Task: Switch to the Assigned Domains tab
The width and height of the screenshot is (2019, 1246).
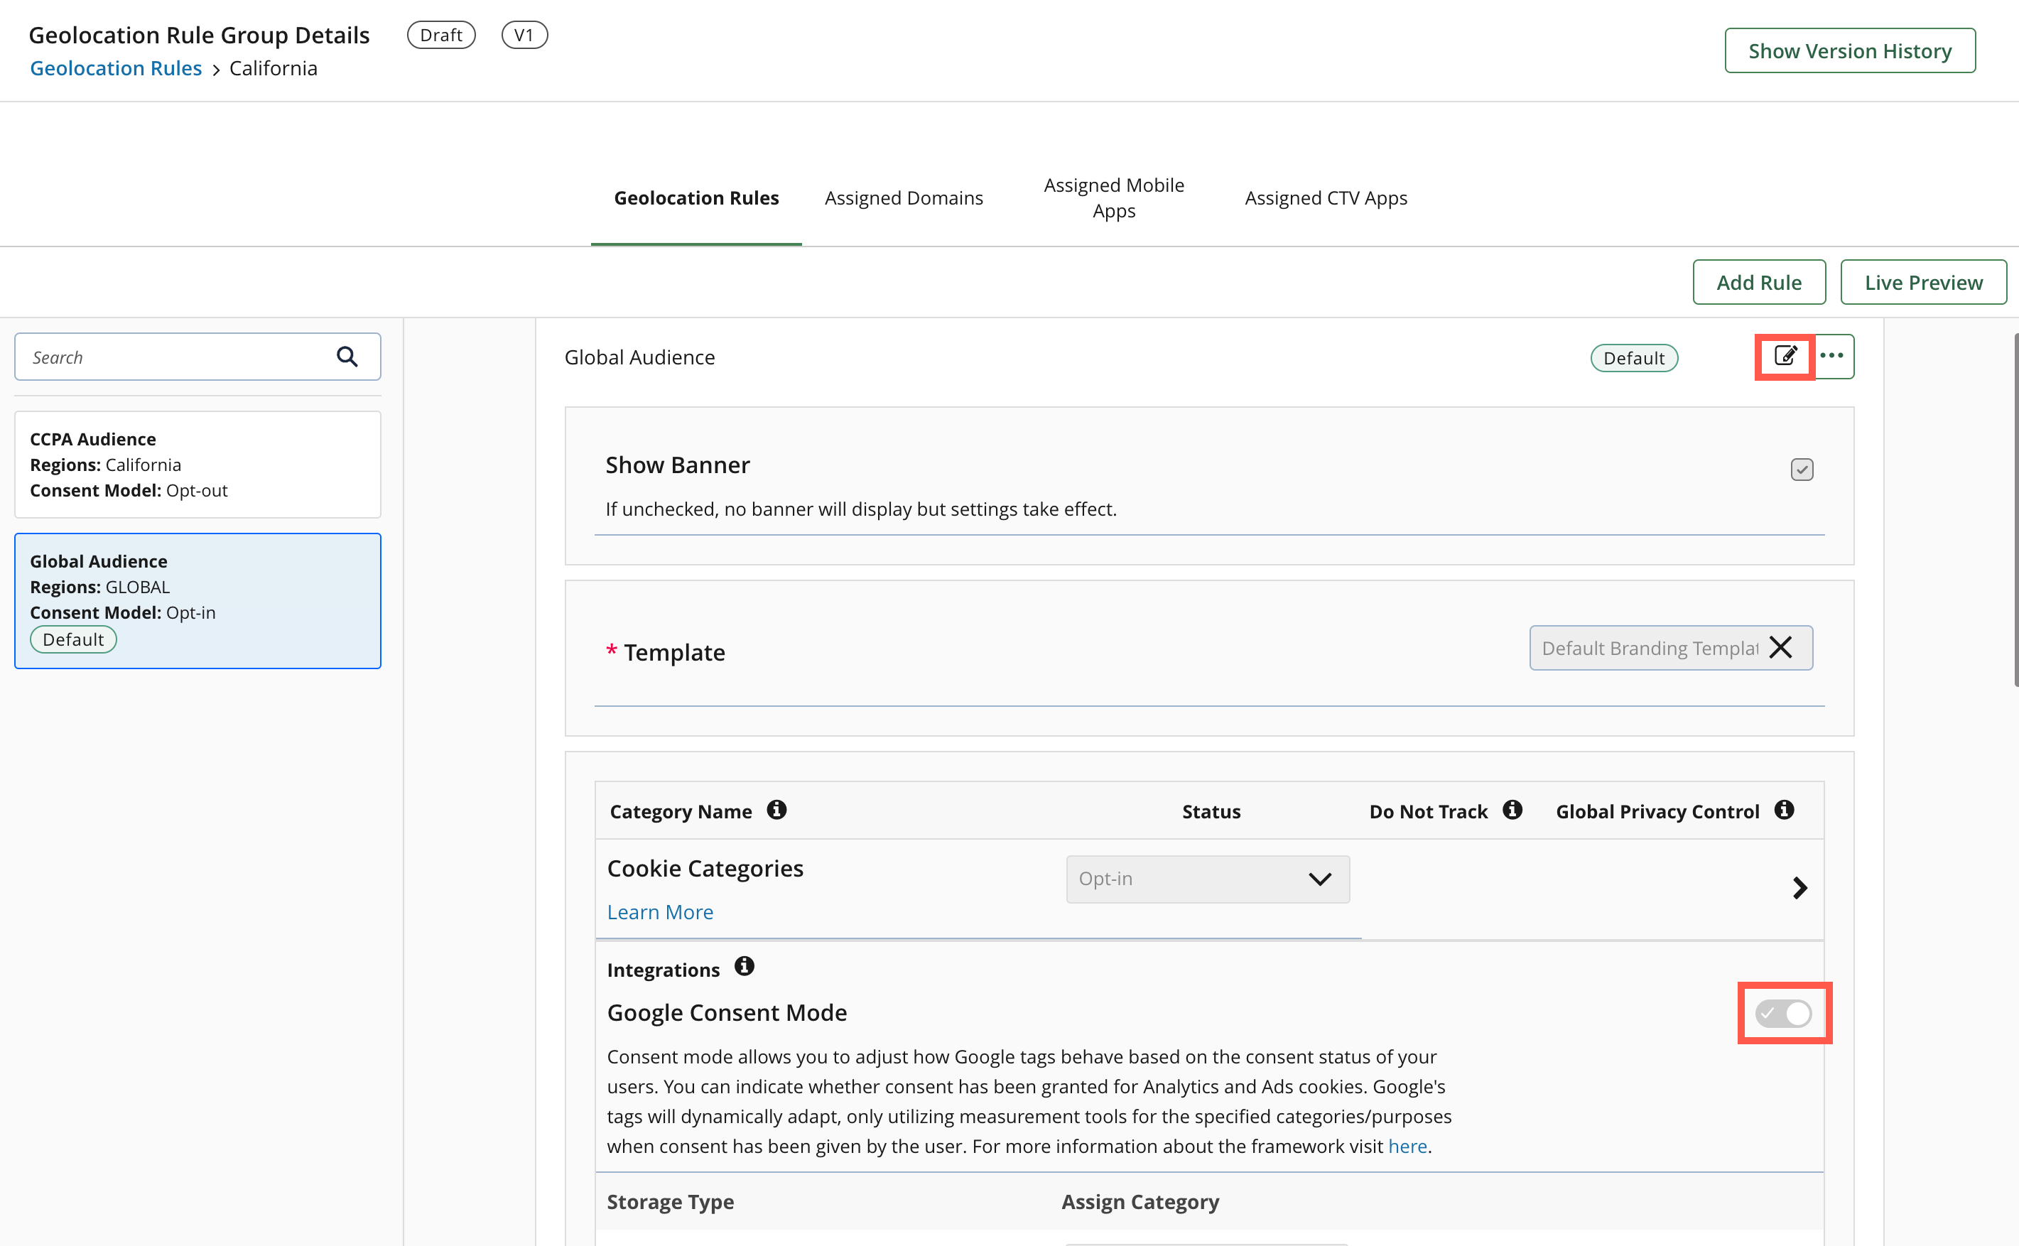Action: pos(904,197)
